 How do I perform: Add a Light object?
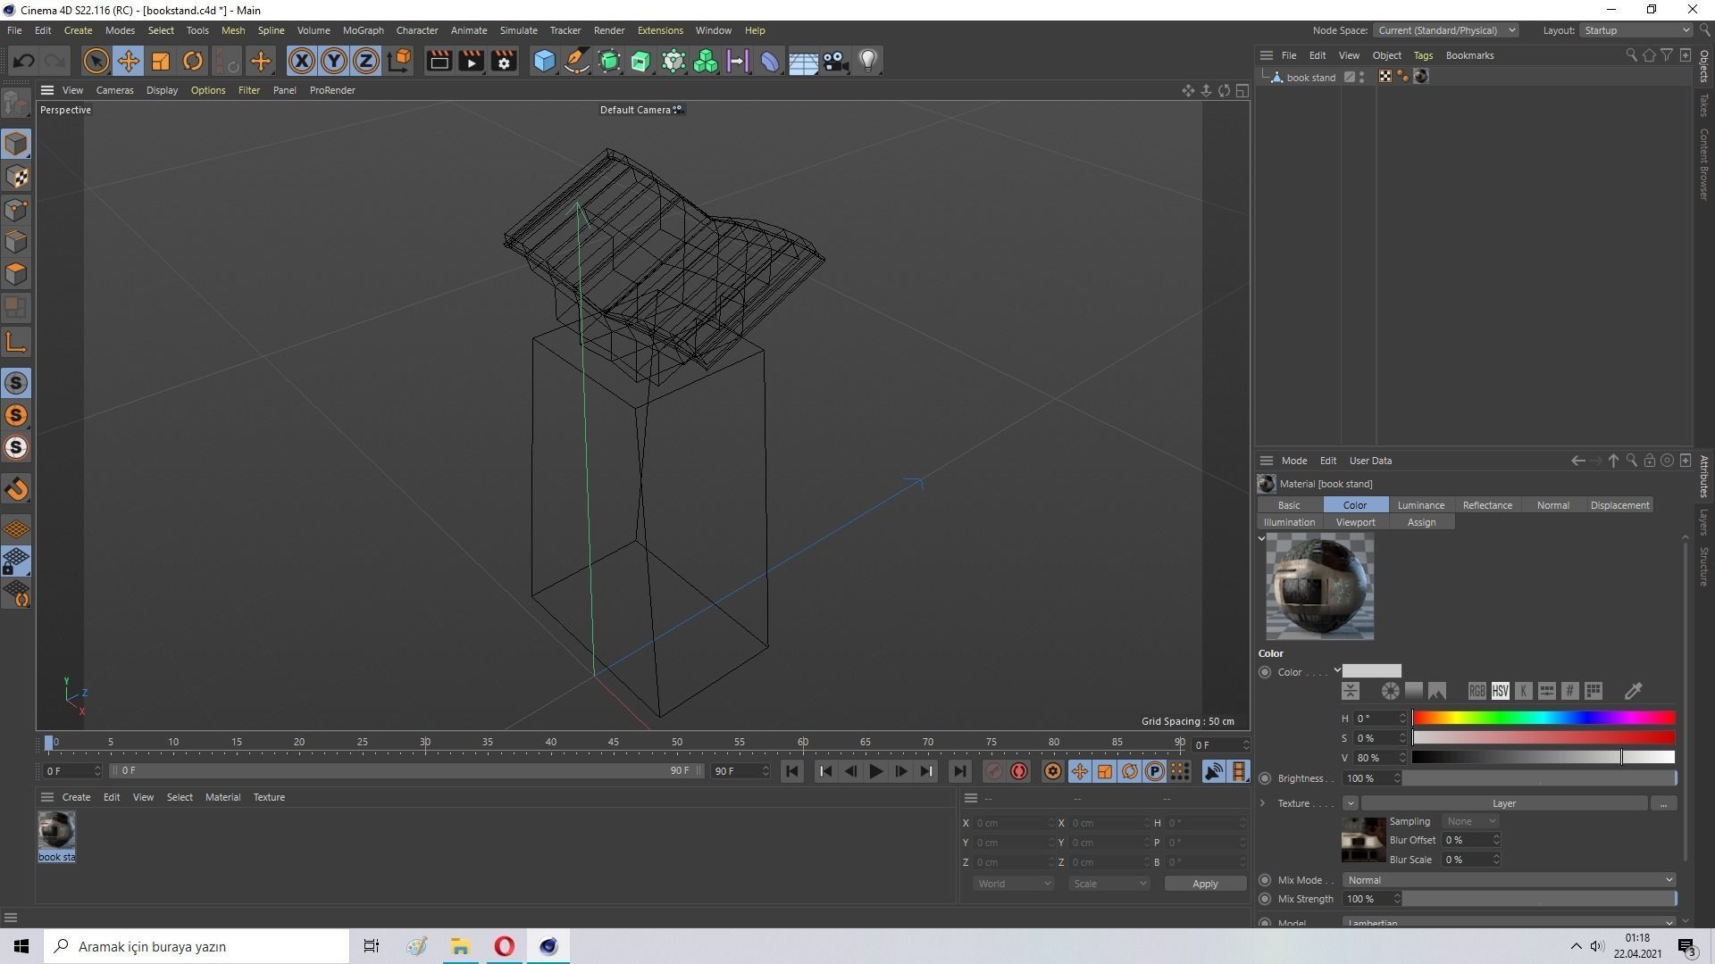pos(868,61)
